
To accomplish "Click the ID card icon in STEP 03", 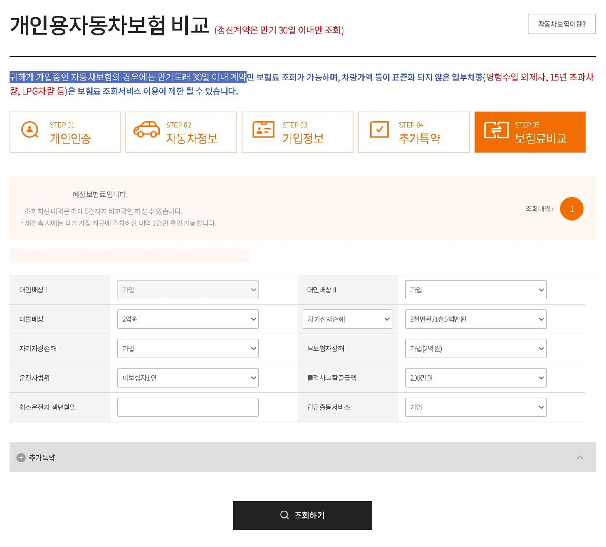I will [x=263, y=129].
